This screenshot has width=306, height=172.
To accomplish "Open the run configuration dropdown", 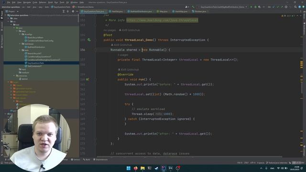I will pyautogui.click(x=222, y=7).
